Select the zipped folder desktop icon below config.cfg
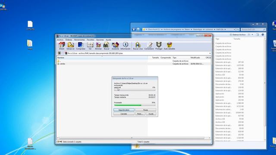Screen dimensions: 276x155 30,45
